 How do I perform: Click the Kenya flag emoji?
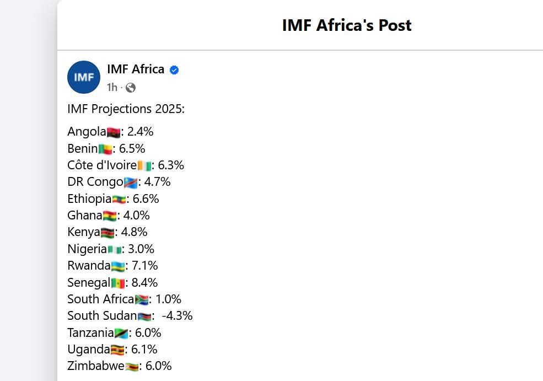coord(107,233)
